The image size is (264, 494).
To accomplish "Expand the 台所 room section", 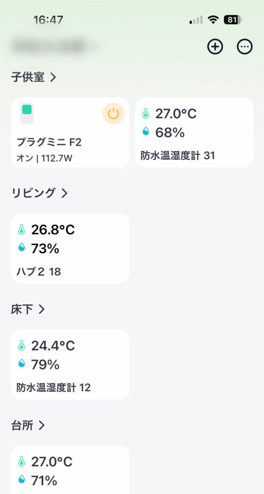I will click(x=28, y=425).
